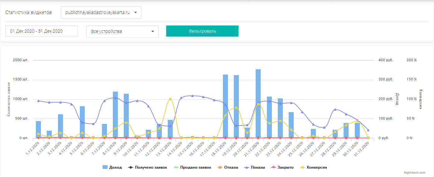Screen dimensions: 434x177
Task: Click the conversion peak point at 13.12.2020
Action: [x=170, y=99]
